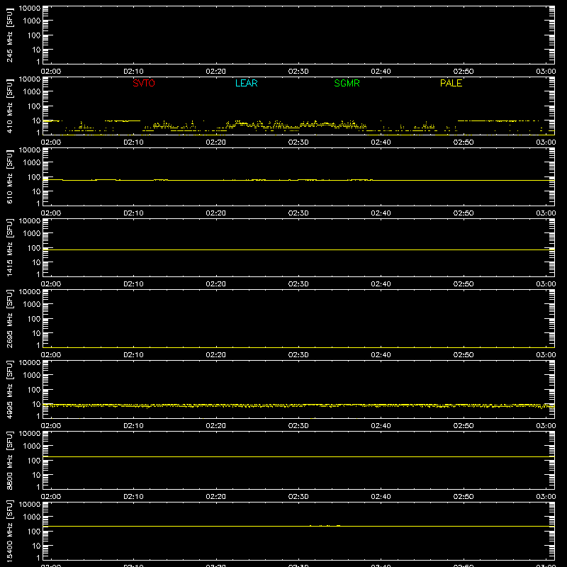Image resolution: width=567 pixels, height=567 pixels.
Task: Click the 10000 value on the 245 MHz axis
Action: coord(30,9)
